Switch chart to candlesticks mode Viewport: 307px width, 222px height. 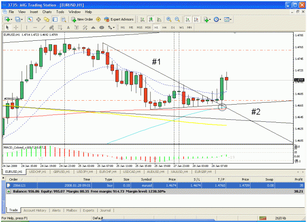click(151, 19)
